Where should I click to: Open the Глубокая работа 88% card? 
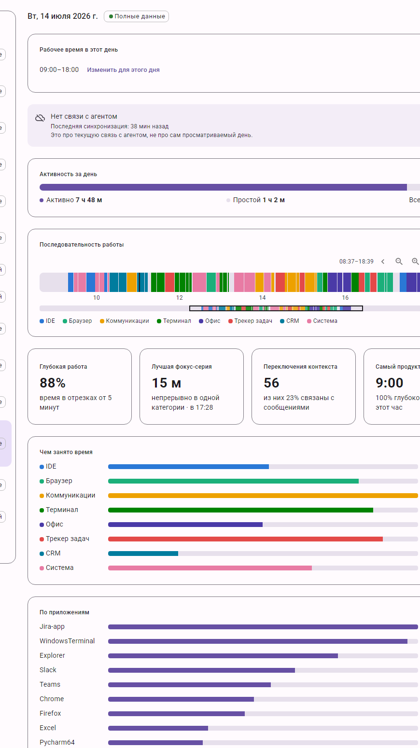point(80,387)
